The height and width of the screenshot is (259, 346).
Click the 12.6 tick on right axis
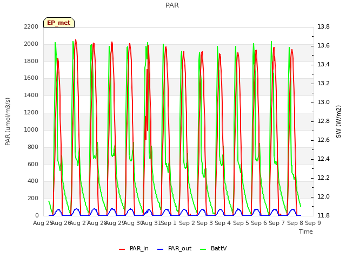[323, 140]
